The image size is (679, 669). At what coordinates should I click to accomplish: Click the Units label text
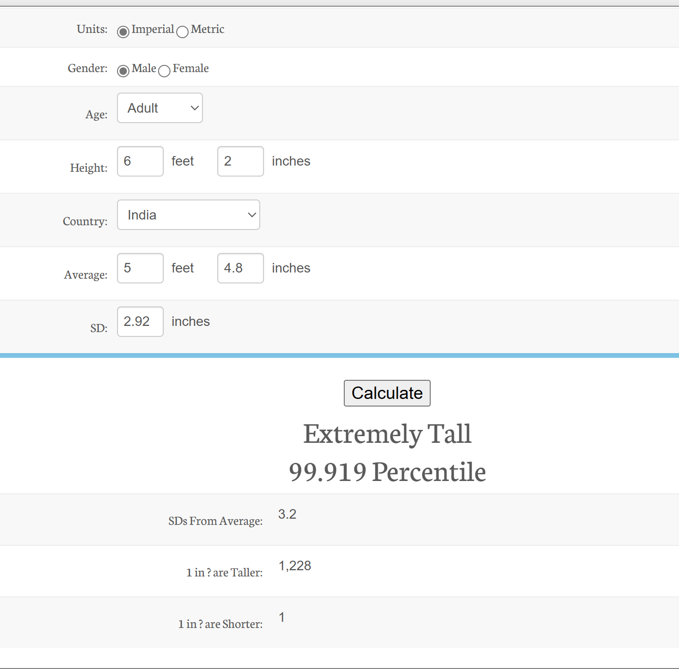[92, 29]
